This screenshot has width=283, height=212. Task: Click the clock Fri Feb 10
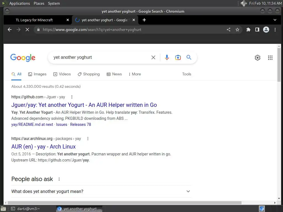265,3
